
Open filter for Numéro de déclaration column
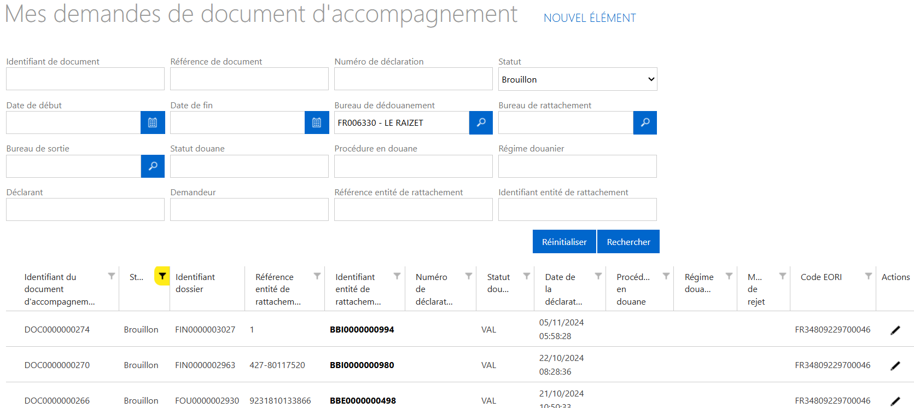coord(469,276)
